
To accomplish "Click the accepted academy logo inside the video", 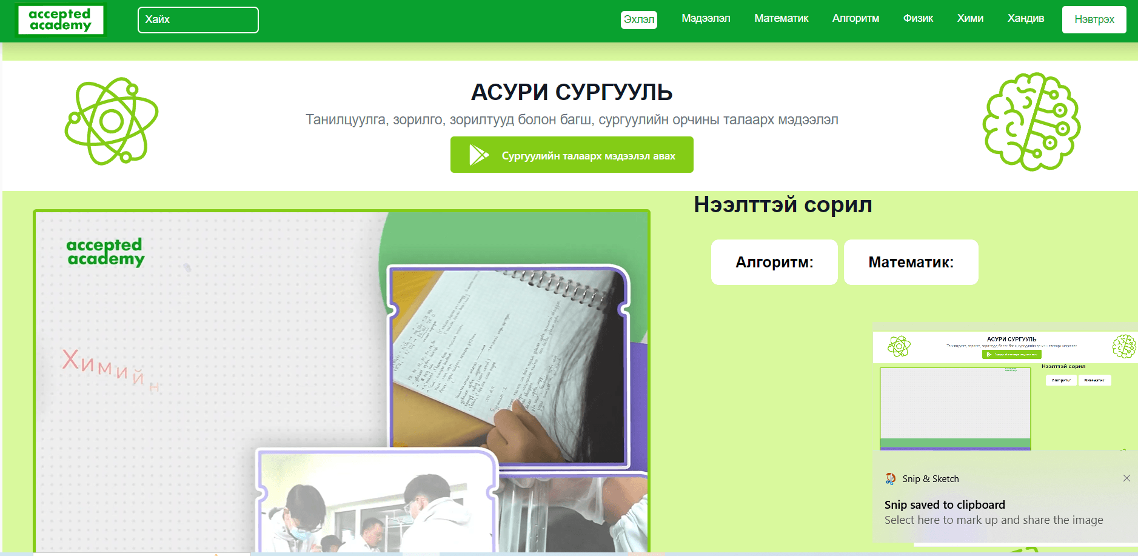I will [x=105, y=252].
